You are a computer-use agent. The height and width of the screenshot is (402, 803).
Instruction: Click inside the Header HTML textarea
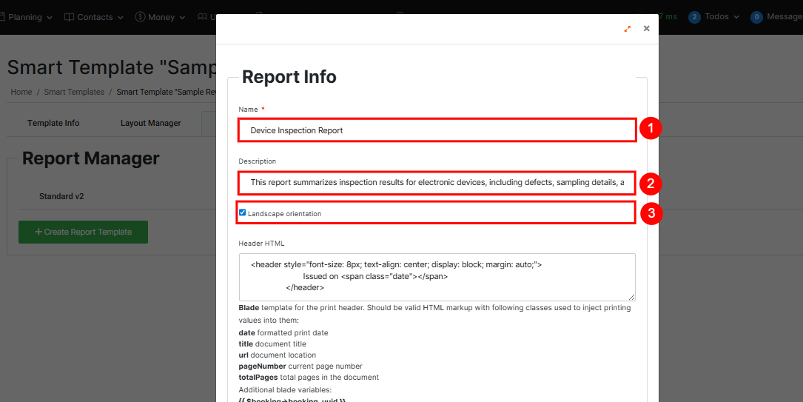point(437,276)
